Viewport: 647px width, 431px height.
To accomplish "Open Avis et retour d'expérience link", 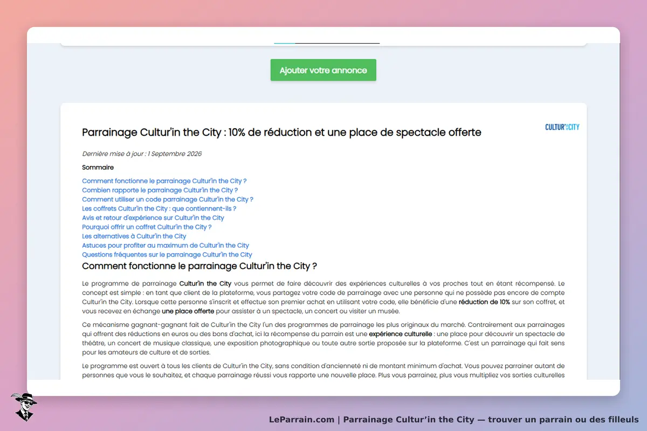I will [x=153, y=218].
